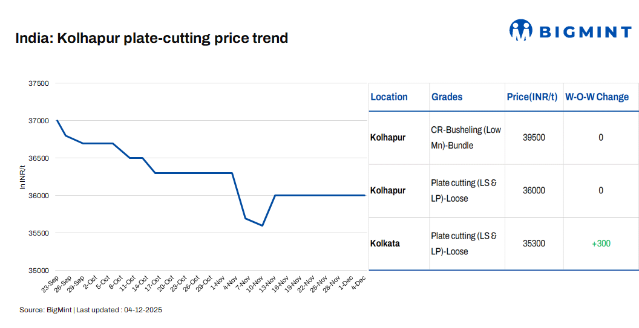Click the BIGMINT brand name text
Screen dimensions: 639x328
pyautogui.click(x=585, y=31)
